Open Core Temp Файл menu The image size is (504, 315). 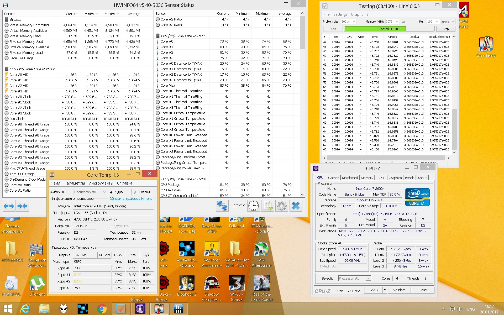pos(55,183)
